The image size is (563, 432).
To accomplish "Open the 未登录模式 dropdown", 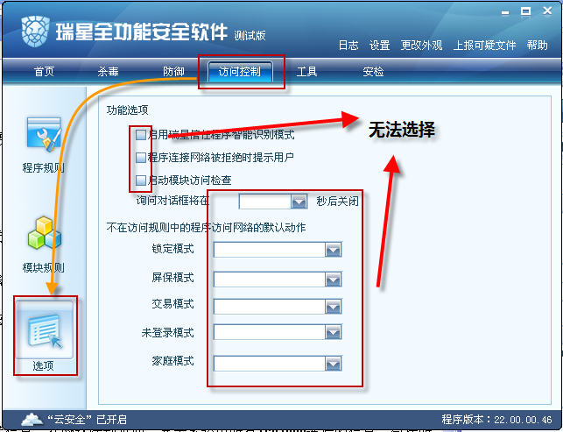I will (334, 332).
